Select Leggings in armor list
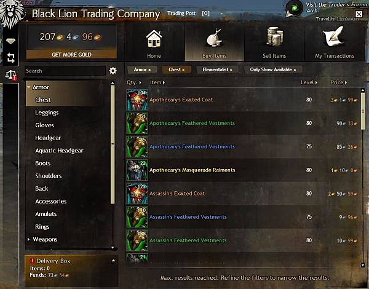The height and width of the screenshot is (289, 369). [x=47, y=113]
